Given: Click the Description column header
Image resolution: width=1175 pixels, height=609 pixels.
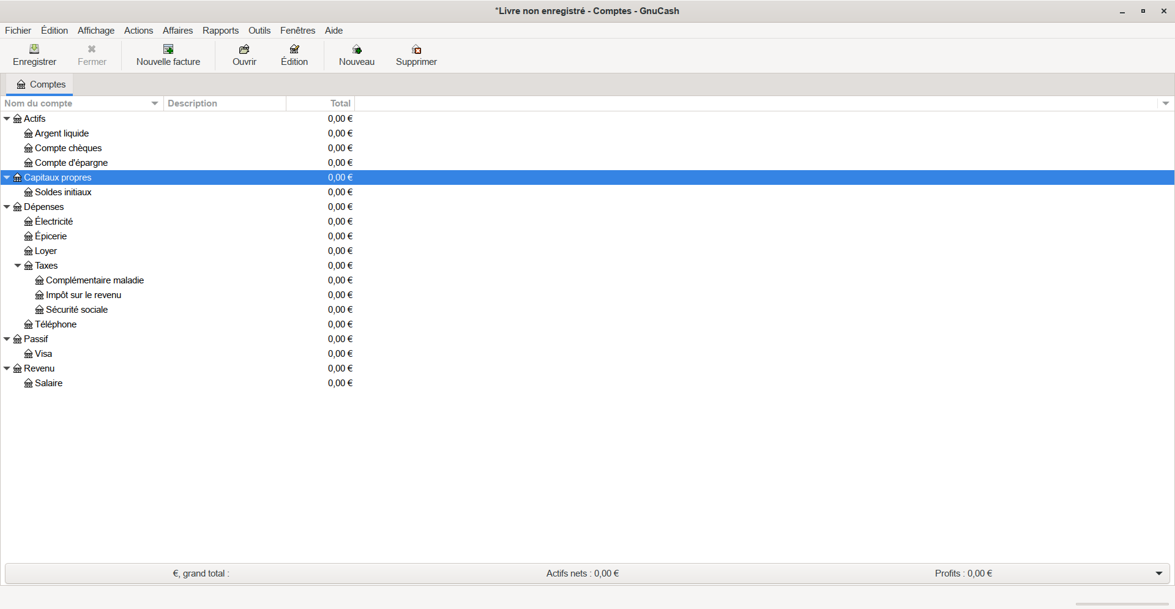Looking at the screenshot, I should pyautogui.click(x=224, y=103).
